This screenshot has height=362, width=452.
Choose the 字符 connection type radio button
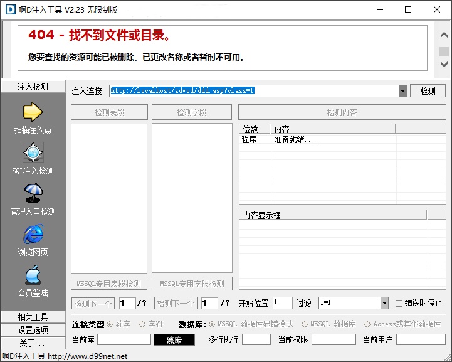[x=142, y=324]
